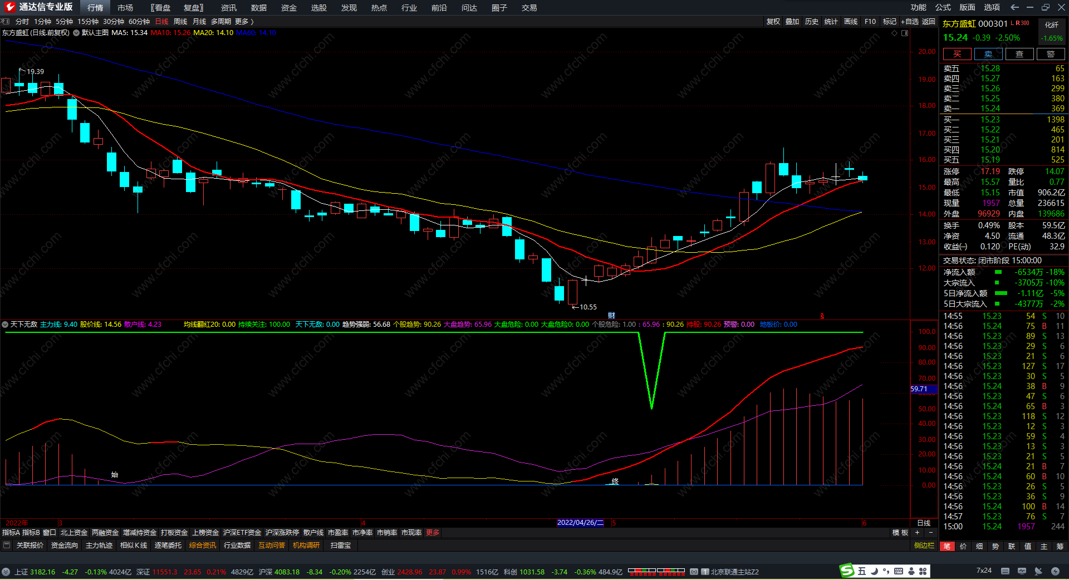Switch to 周线 weekly chart tab

click(180, 22)
